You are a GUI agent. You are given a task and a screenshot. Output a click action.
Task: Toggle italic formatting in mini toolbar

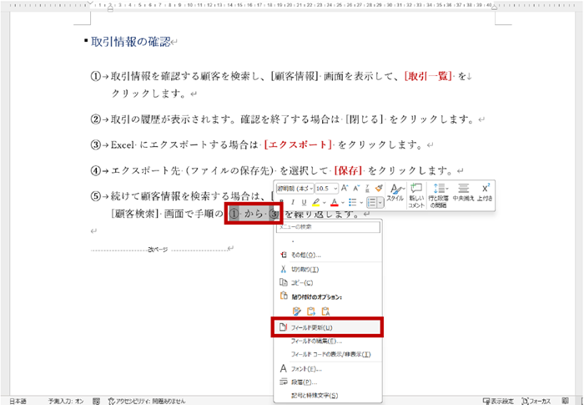click(x=294, y=203)
